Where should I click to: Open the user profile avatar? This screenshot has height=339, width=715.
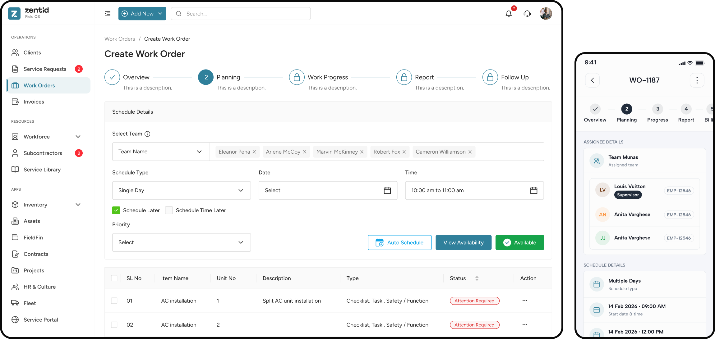546,14
